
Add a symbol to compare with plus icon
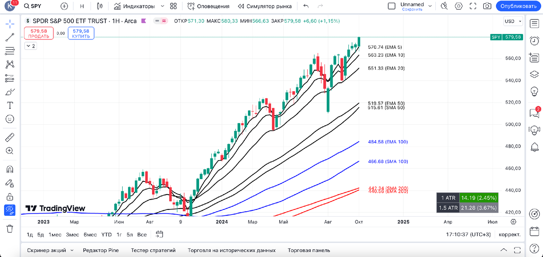[64, 6]
